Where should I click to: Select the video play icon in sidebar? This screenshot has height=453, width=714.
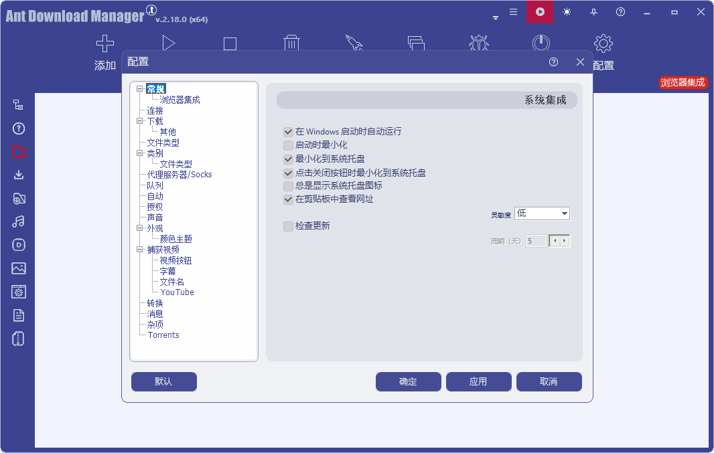pyautogui.click(x=18, y=245)
